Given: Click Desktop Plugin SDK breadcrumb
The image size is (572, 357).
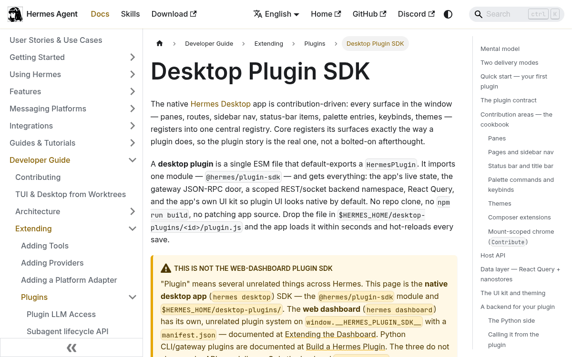Looking at the screenshot, I should (375, 43).
